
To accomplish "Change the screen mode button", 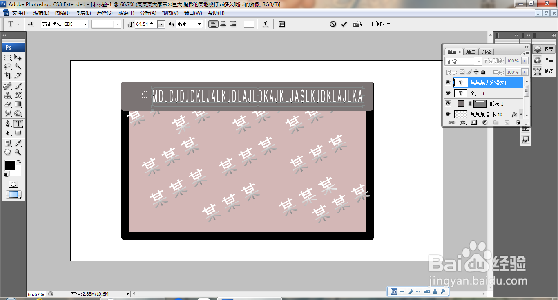I will (x=13, y=195).
